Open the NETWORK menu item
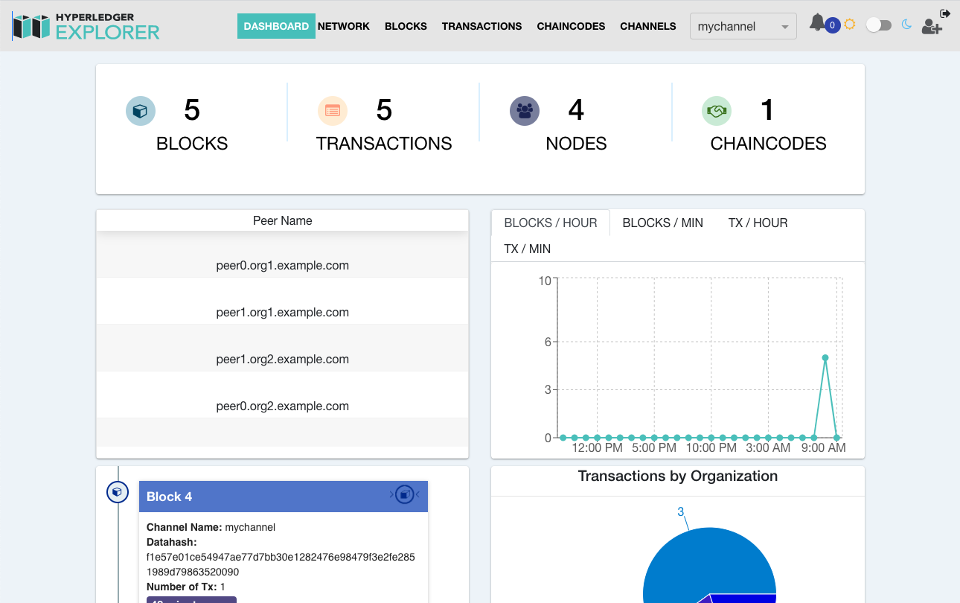The width and height of the screenshot is (960, 603). pos(344,26)
